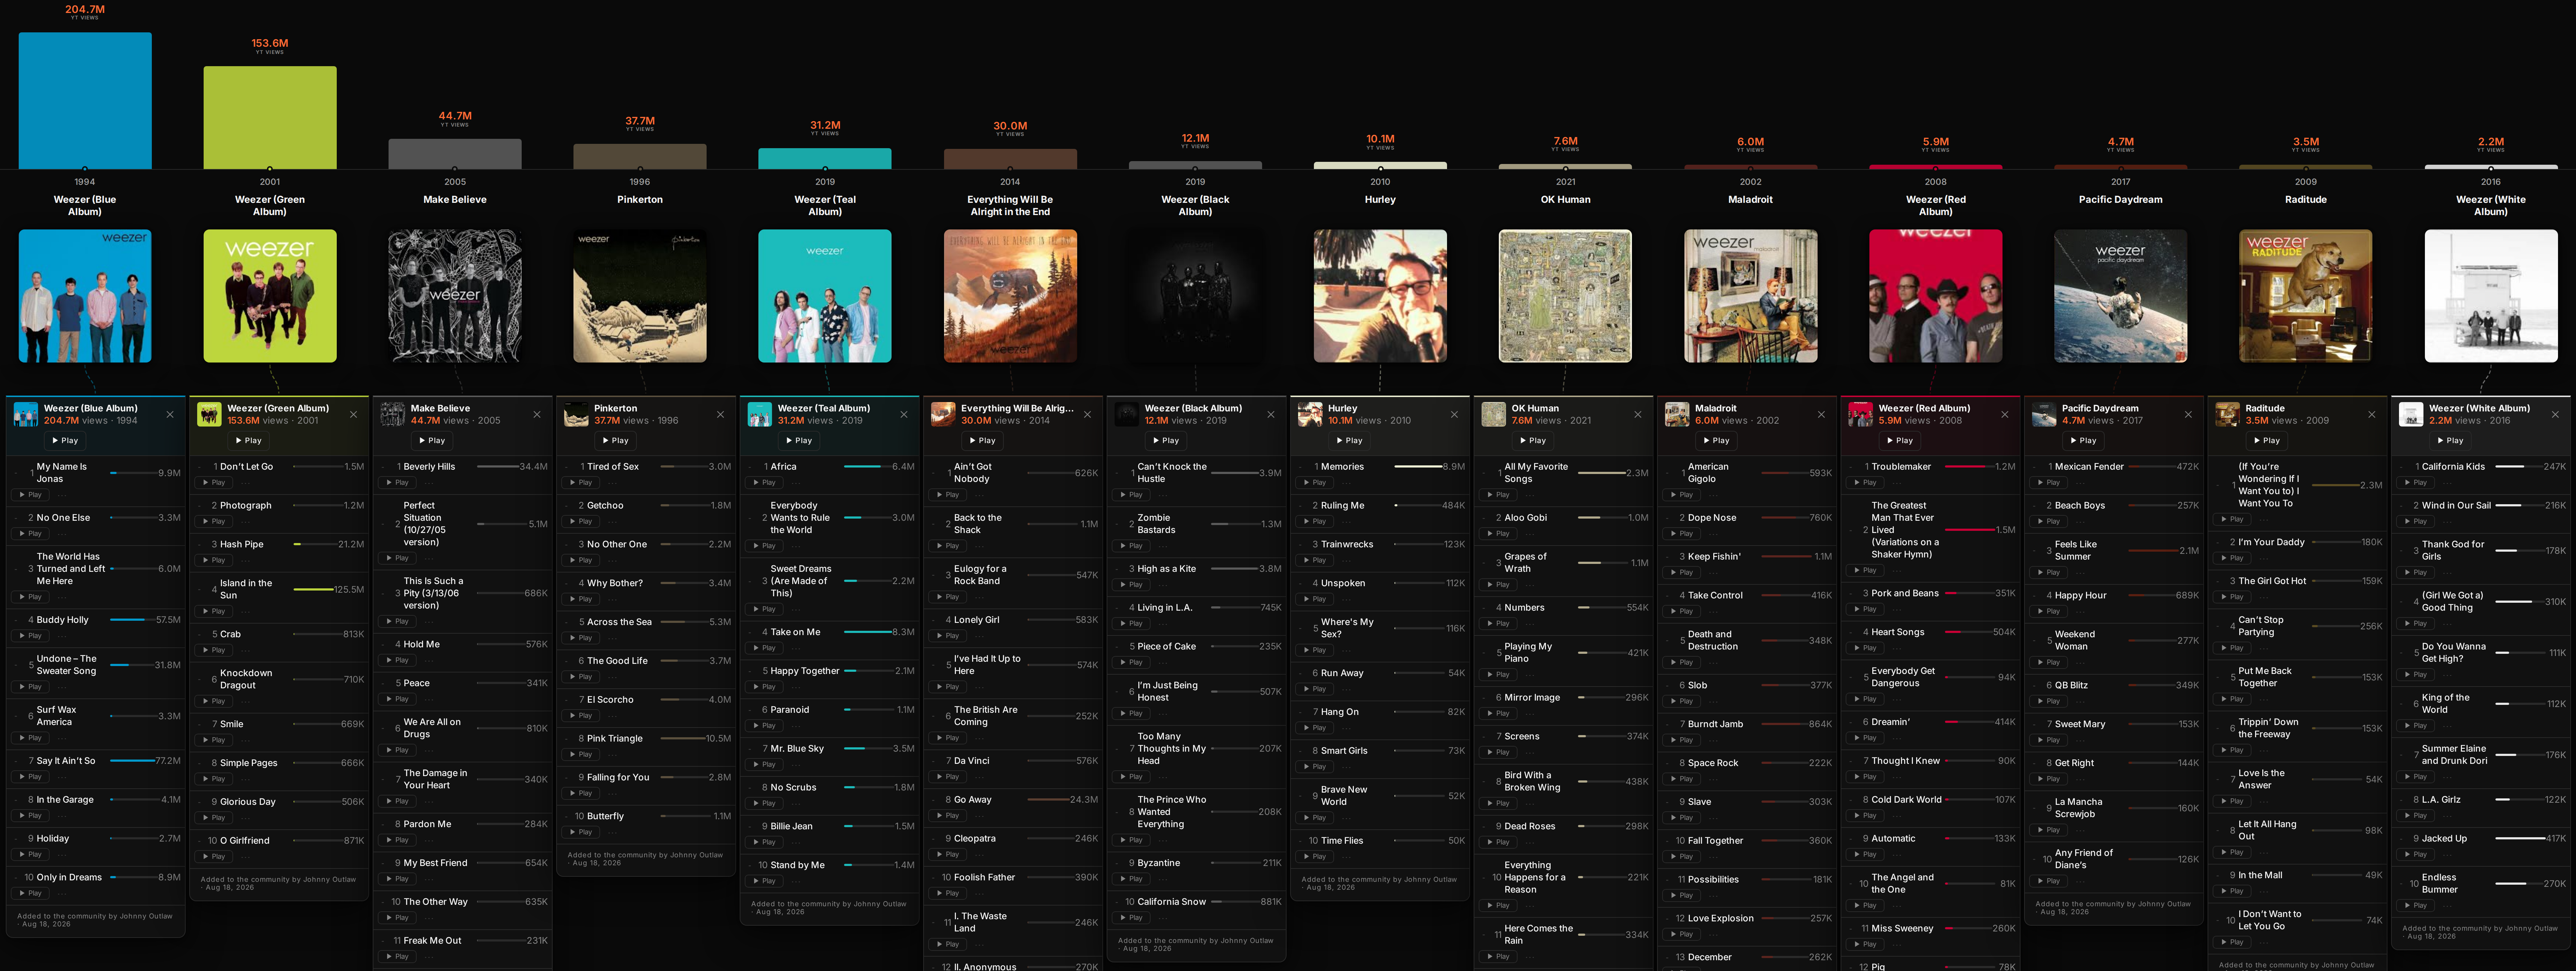Play the Weezer (Red Album) panel
The height and width of the screenshot is (971, 2576).
click(1900, 440)
